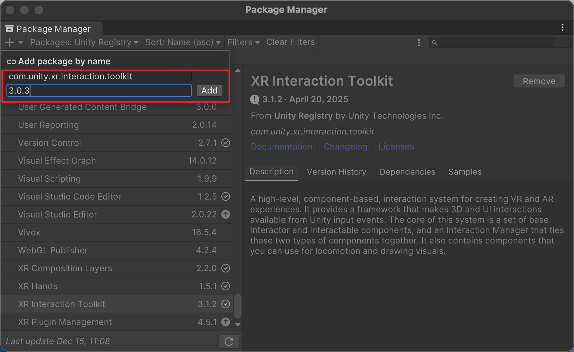This screenshot has width=574, height=352.
Task: Click the installed checkmark icon beside XR Hands
Action: tap(226, 286)
